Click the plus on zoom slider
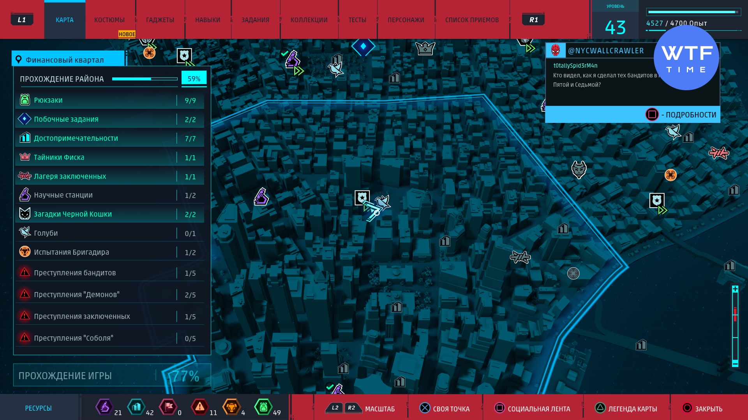The width and height of the screenshot is (748, 420). click(x=735, y=289)
